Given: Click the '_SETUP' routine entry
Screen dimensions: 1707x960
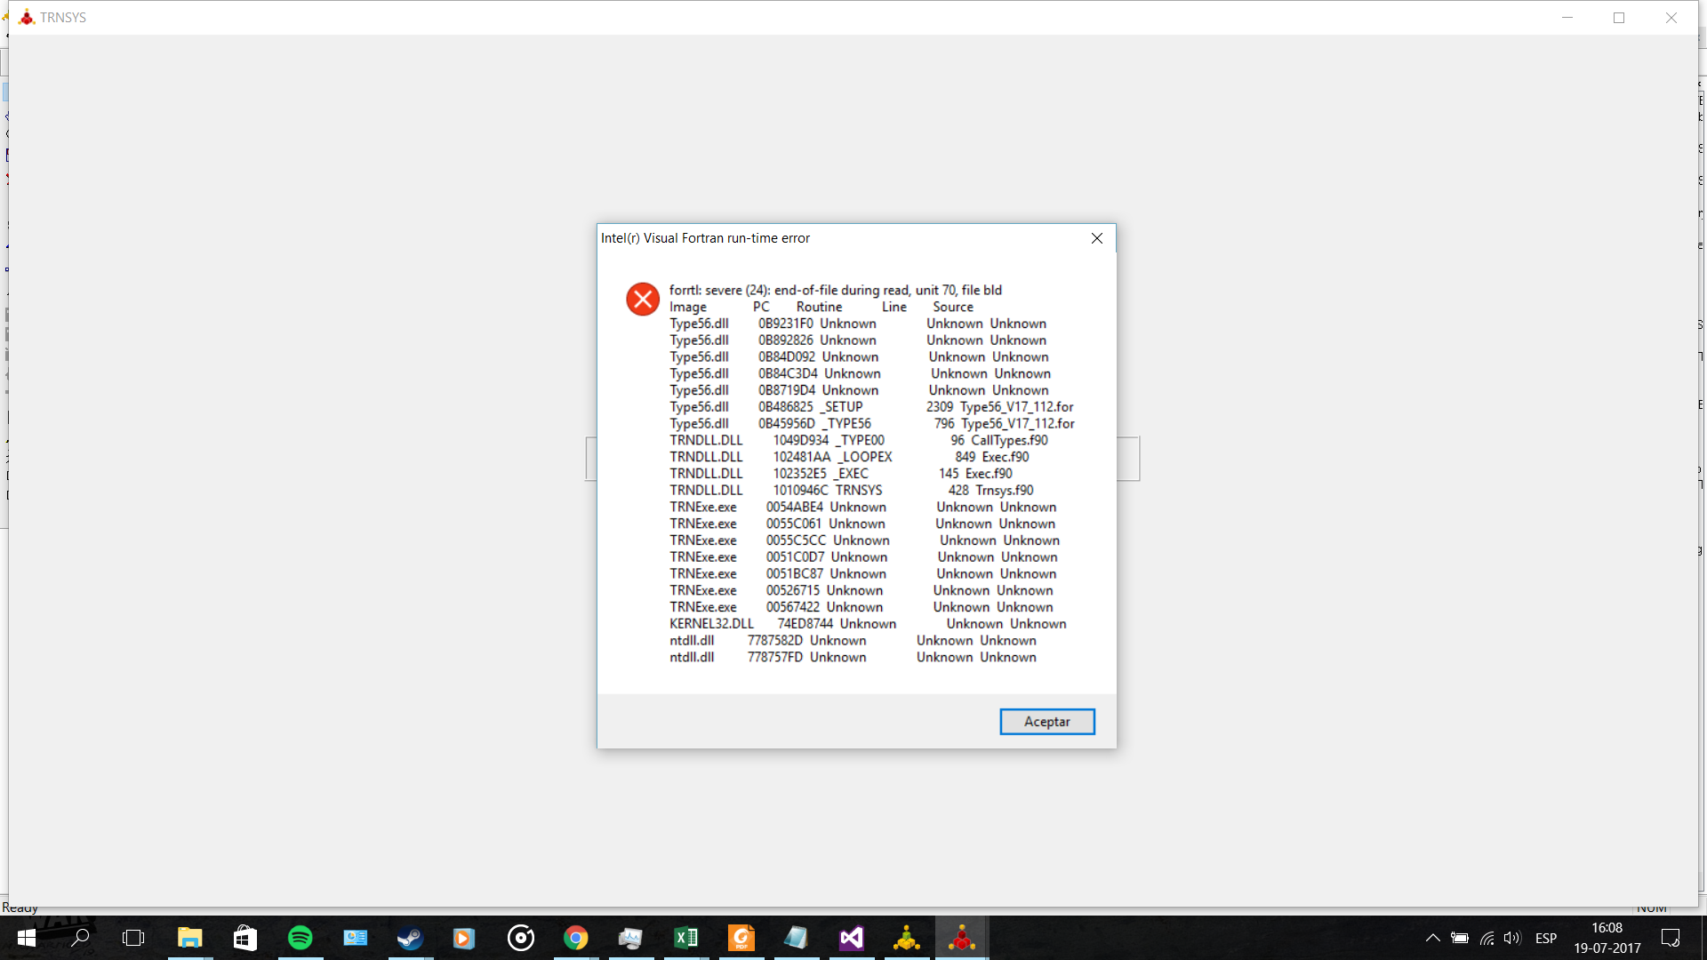Looking at the screenshot, I should 841,407.
